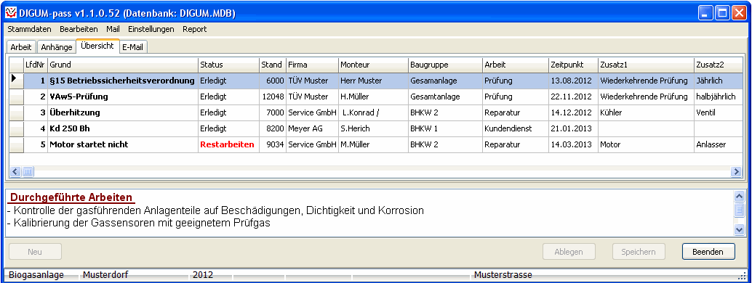Click the Zusatz2 column header
The width and height of the screenshot is (752, 283).
[718, 65]
